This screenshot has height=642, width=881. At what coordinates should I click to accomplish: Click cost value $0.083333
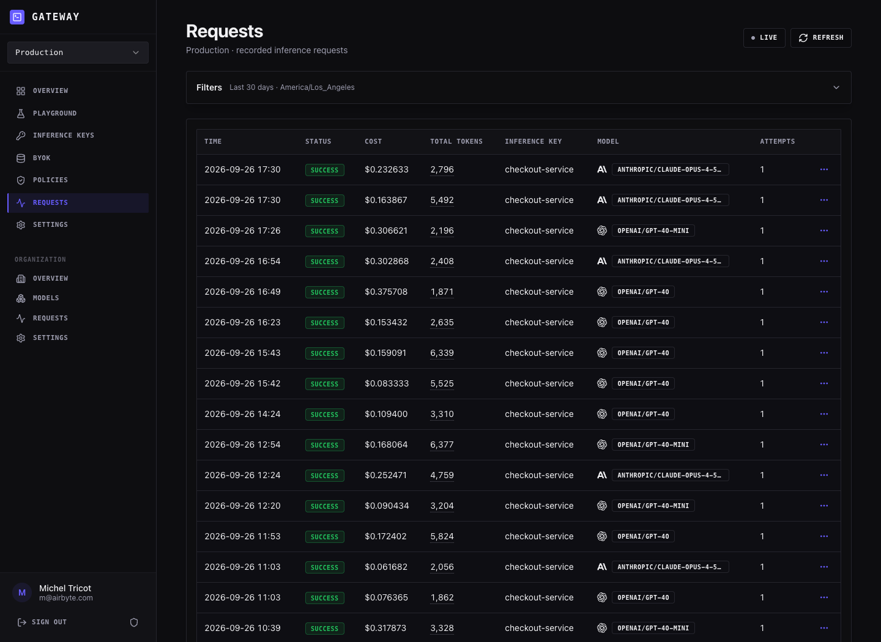[387, 383]
